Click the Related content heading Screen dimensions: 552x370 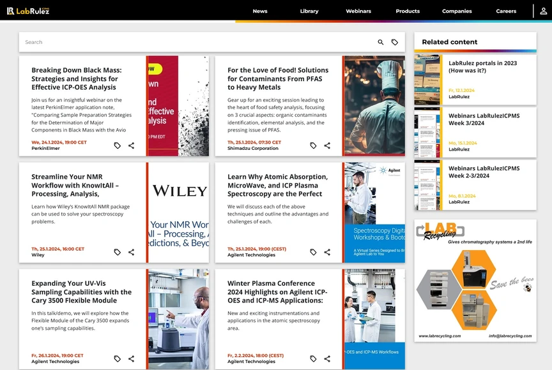pyautogui.click(x=450, y=42)
